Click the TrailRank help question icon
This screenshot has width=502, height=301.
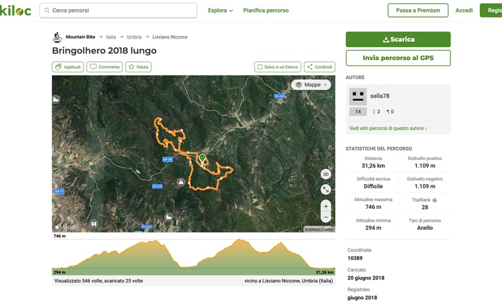click(435, 200)
